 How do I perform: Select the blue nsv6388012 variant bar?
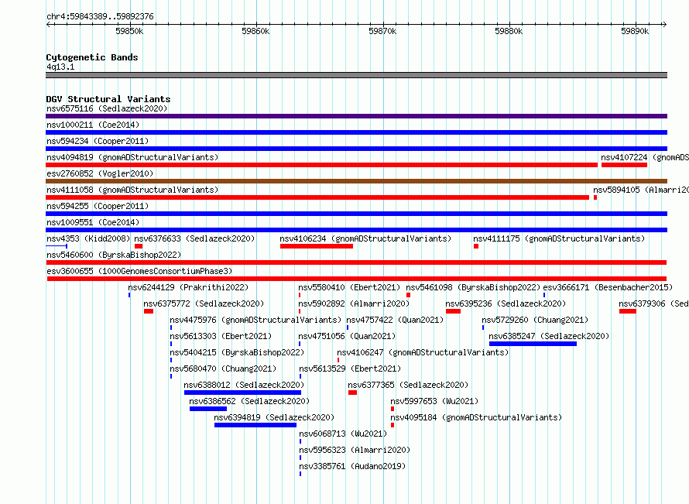coord(242,393)
